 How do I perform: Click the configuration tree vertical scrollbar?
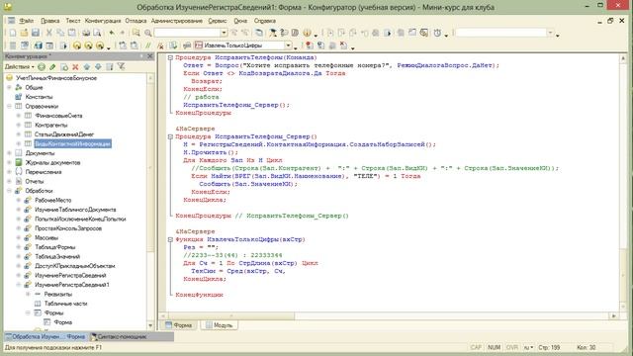[150, 202]
